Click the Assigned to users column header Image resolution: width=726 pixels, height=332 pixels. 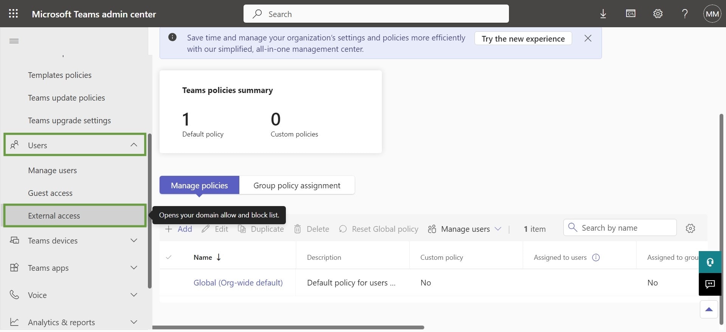[560, 257]
